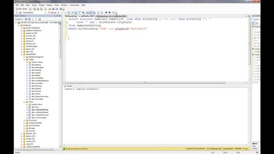This screenshot has width=274, height=154.
Task: Select dbo.Salaries table in tree
Action: pos(36,89)
